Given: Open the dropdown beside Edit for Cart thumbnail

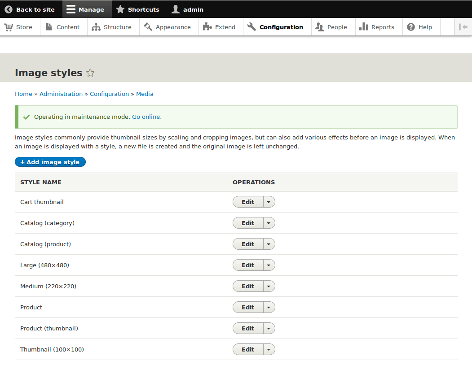Looking at the screenshot, I should tap(269, 202).
